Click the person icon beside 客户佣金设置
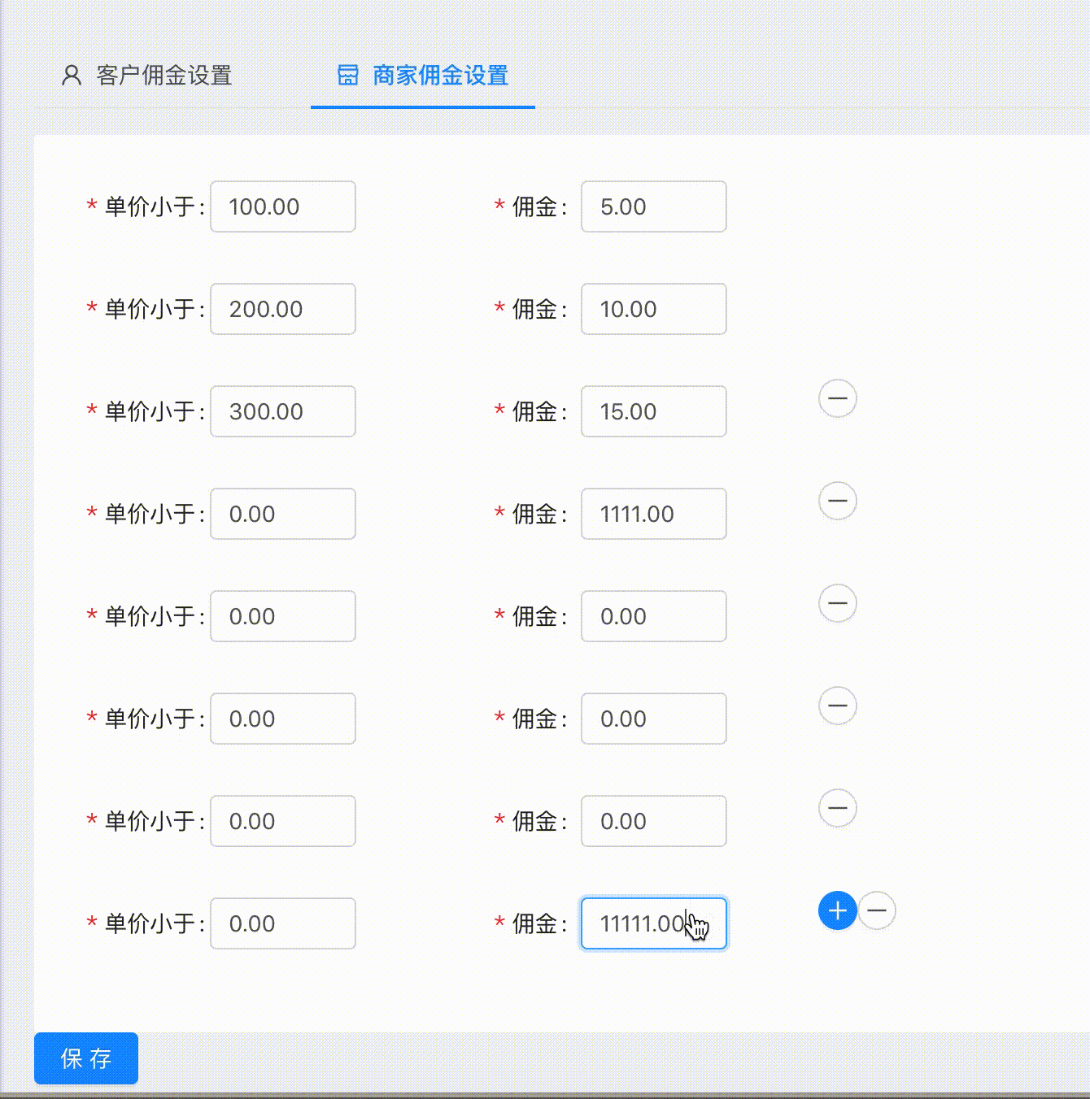This screenshot has height=1099, width=1090. [71, 75]
